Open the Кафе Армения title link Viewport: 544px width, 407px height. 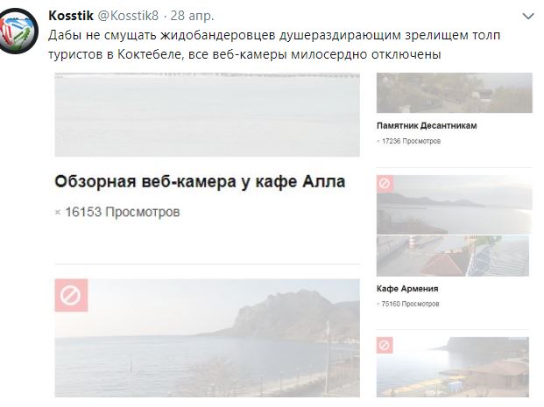407,289
